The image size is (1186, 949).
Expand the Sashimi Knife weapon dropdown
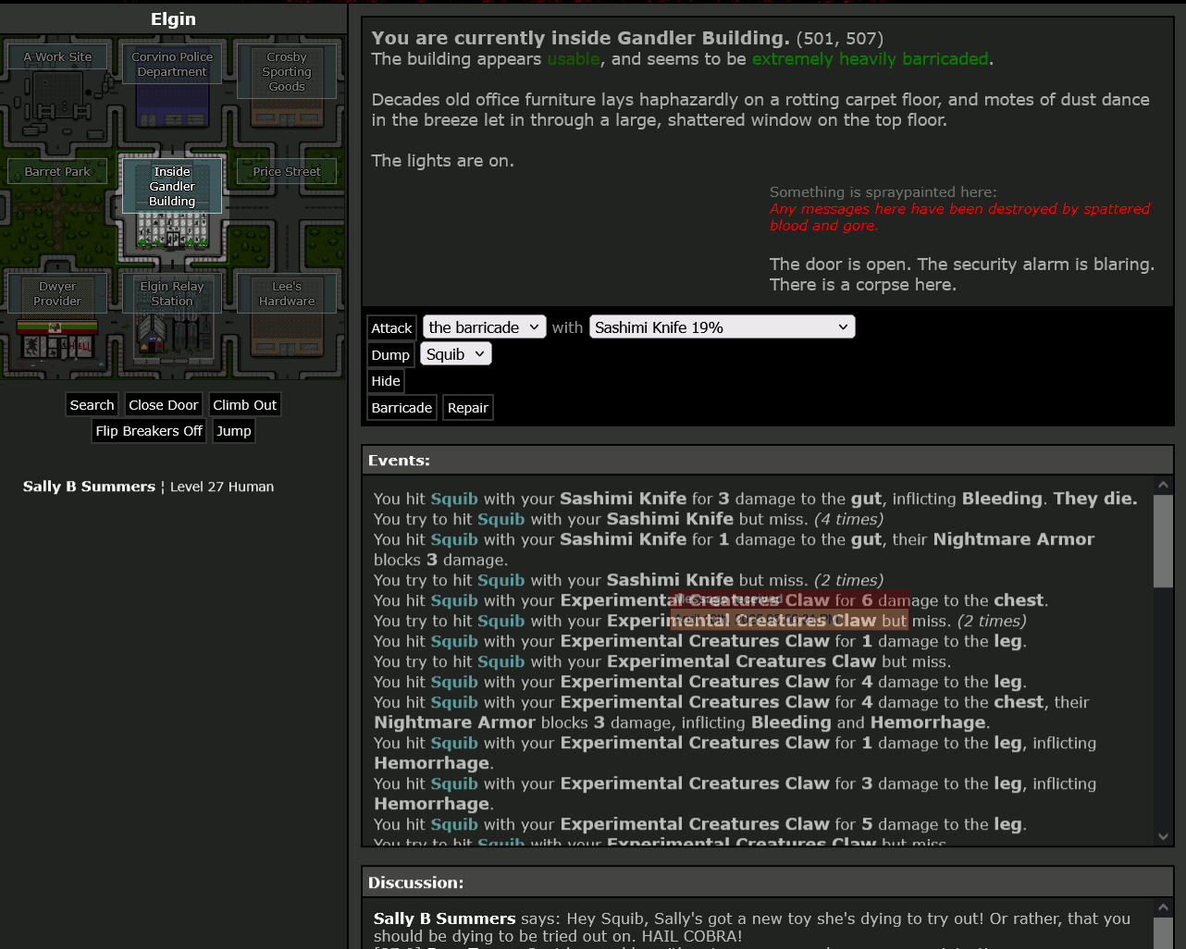click(722, 327)
